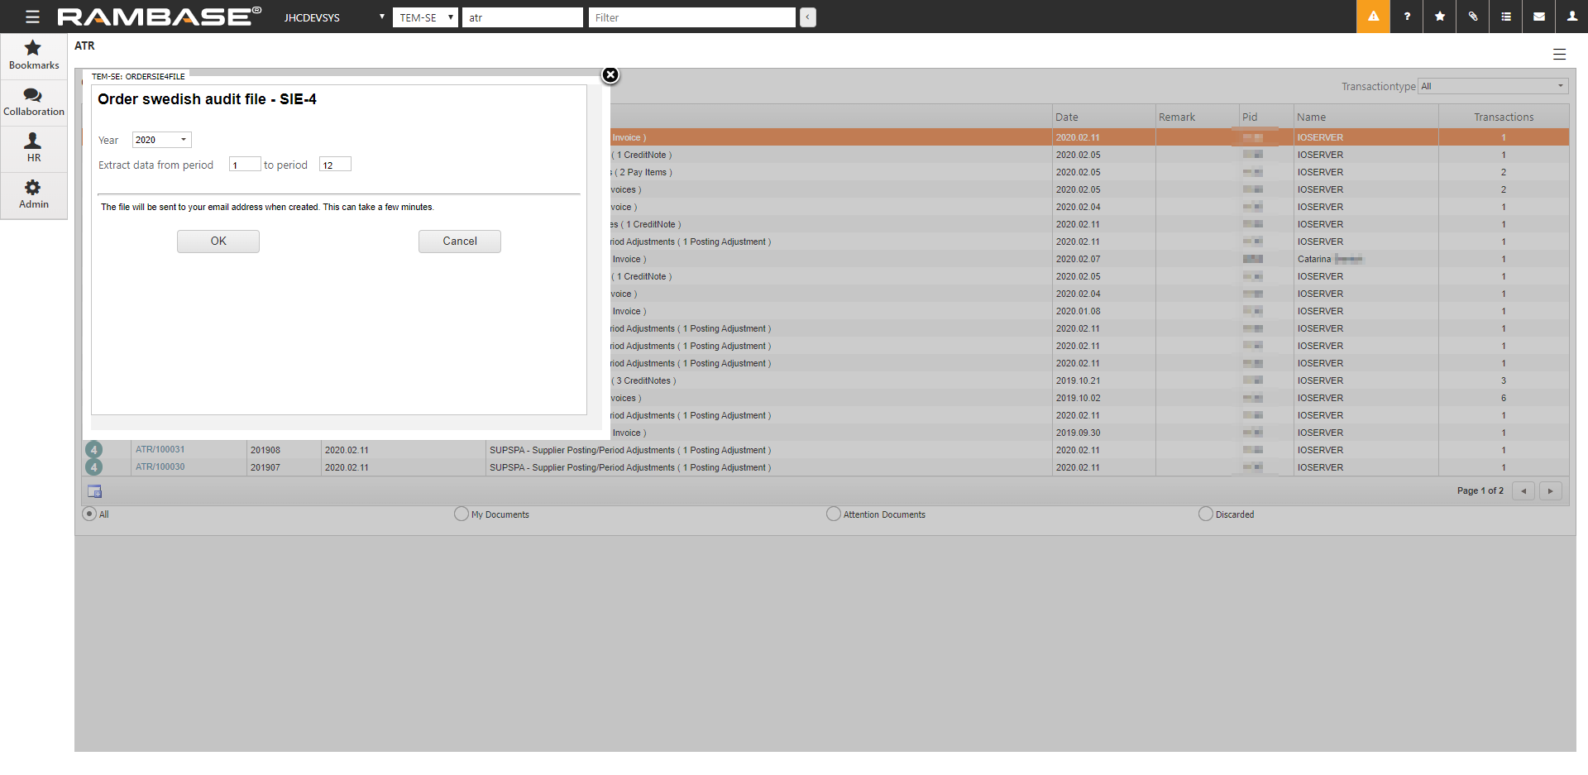Open the TEM-SE company dropdown

425,17
